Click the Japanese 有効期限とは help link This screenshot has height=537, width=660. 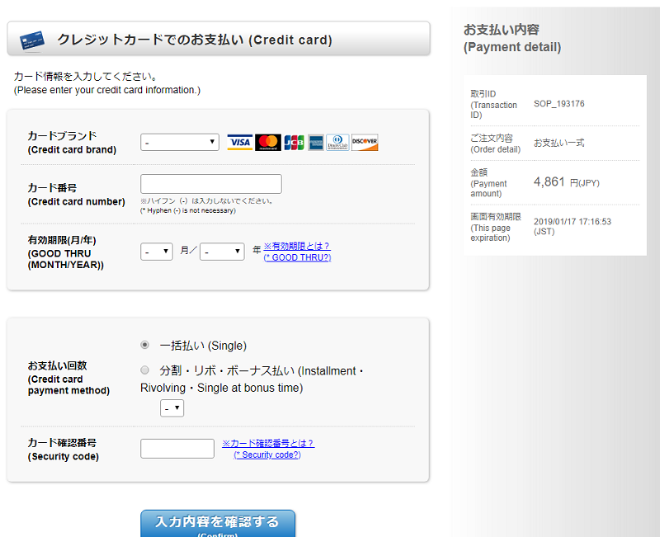pos(297,246)
